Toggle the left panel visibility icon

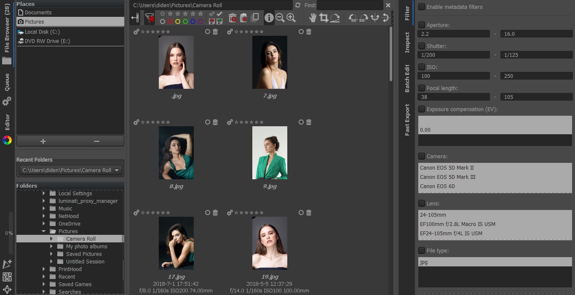pos(135,18)
